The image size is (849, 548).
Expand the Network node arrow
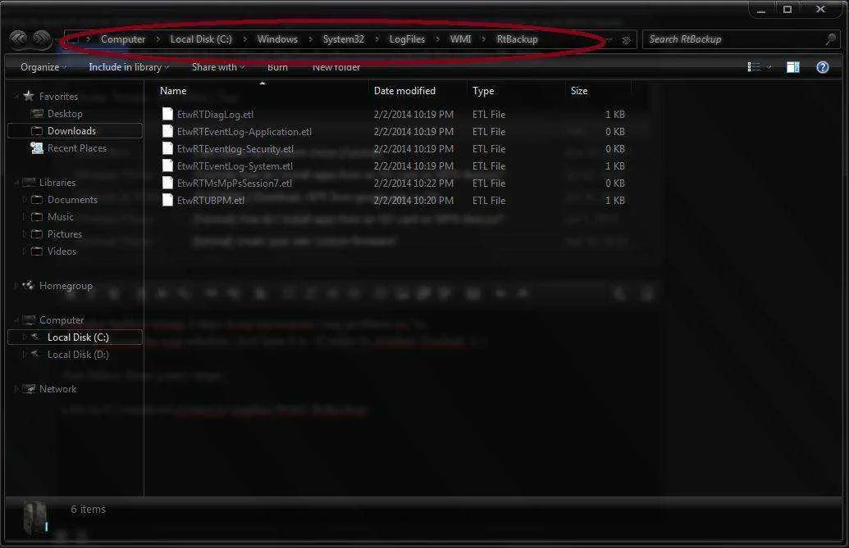coord(16,388)
